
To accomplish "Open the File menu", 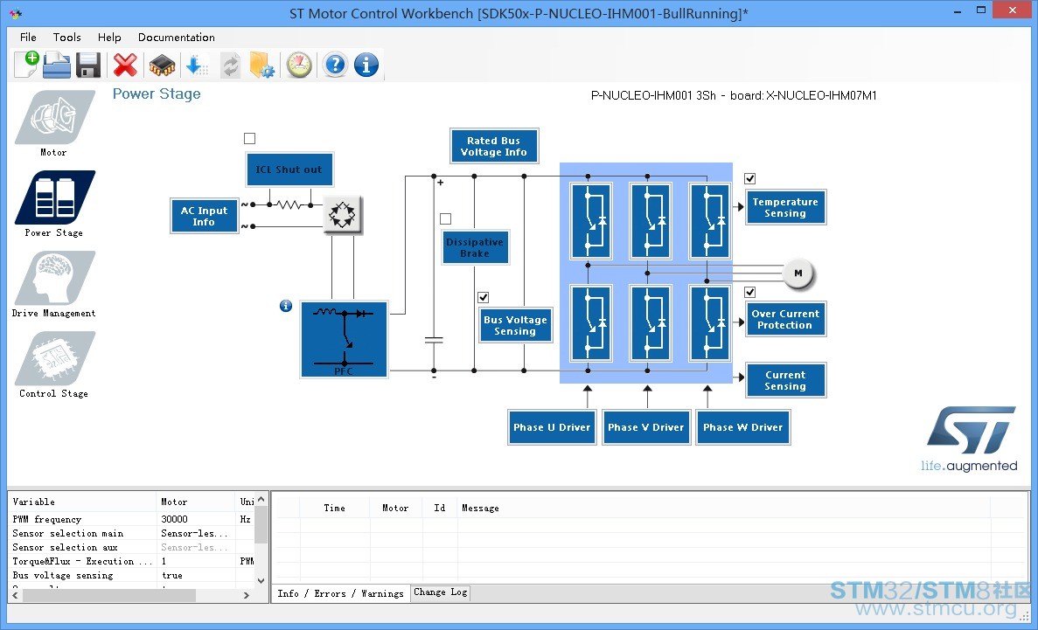I will 28,37.
